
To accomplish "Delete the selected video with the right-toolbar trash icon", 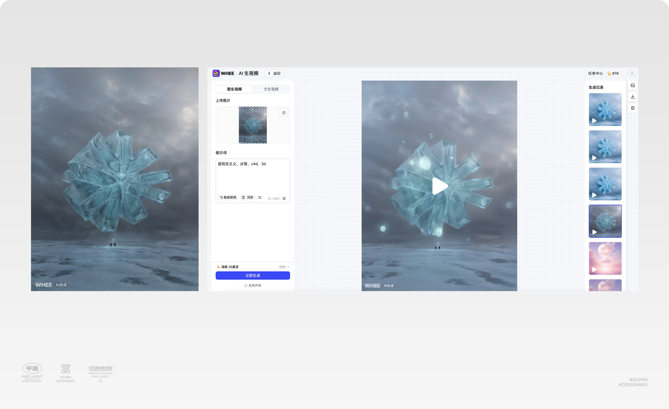I will [633, 108].
